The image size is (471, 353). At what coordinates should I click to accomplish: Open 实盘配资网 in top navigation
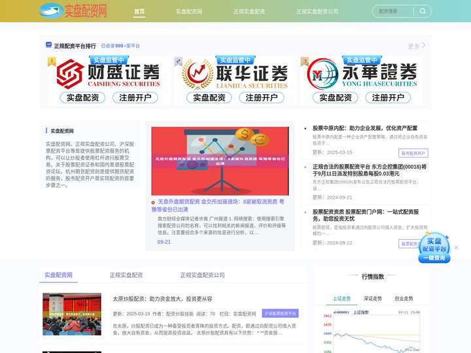(189, 11)
